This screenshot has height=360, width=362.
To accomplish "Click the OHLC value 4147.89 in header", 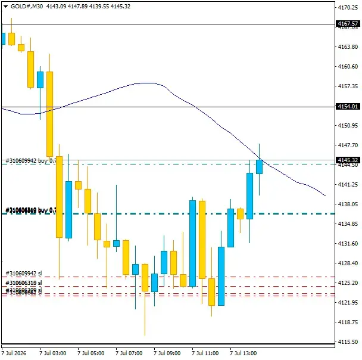I will pyautogui.click(x=77, y=7).
